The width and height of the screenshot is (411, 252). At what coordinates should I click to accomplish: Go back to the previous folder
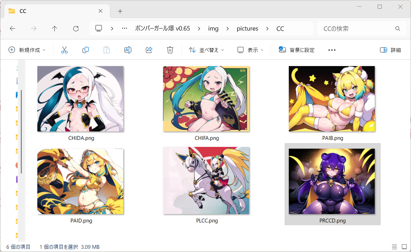tap(12, 28)
